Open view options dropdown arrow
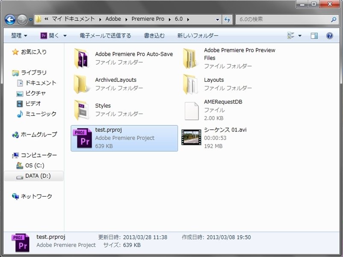Screen dimensions: 343x257 click(300, 36)
